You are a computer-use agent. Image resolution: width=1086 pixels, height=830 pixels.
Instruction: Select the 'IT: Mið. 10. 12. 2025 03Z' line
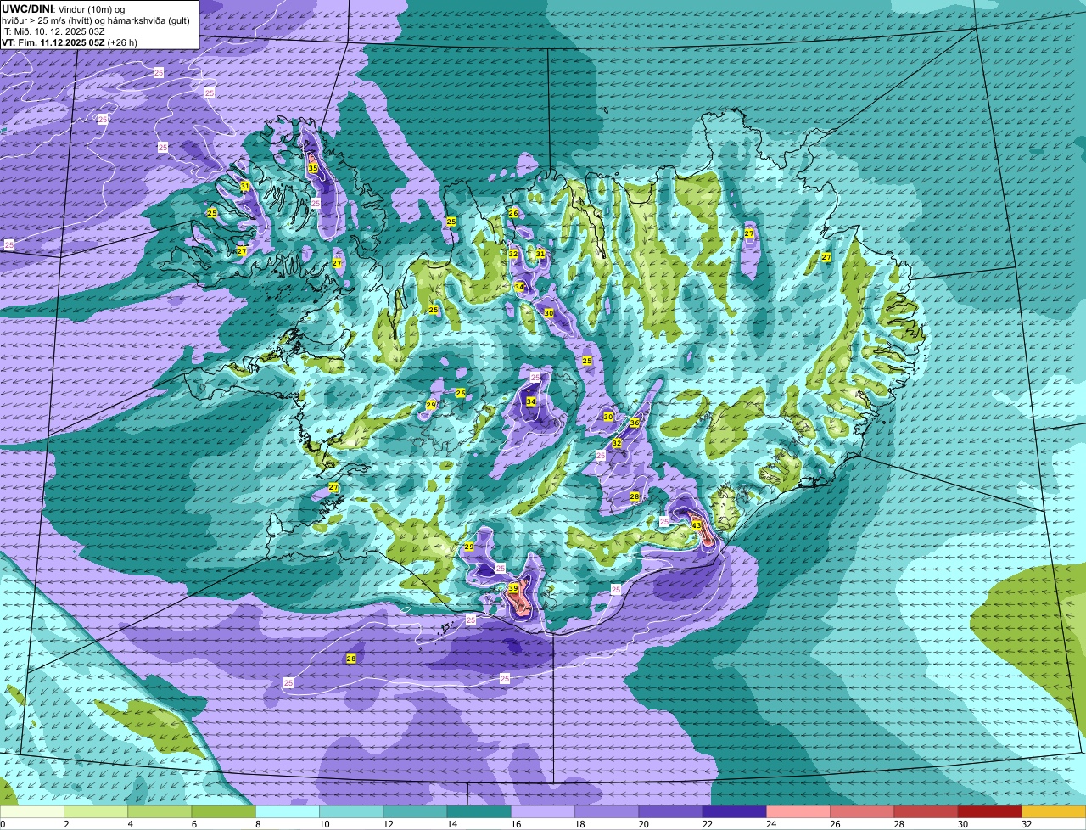53,31
